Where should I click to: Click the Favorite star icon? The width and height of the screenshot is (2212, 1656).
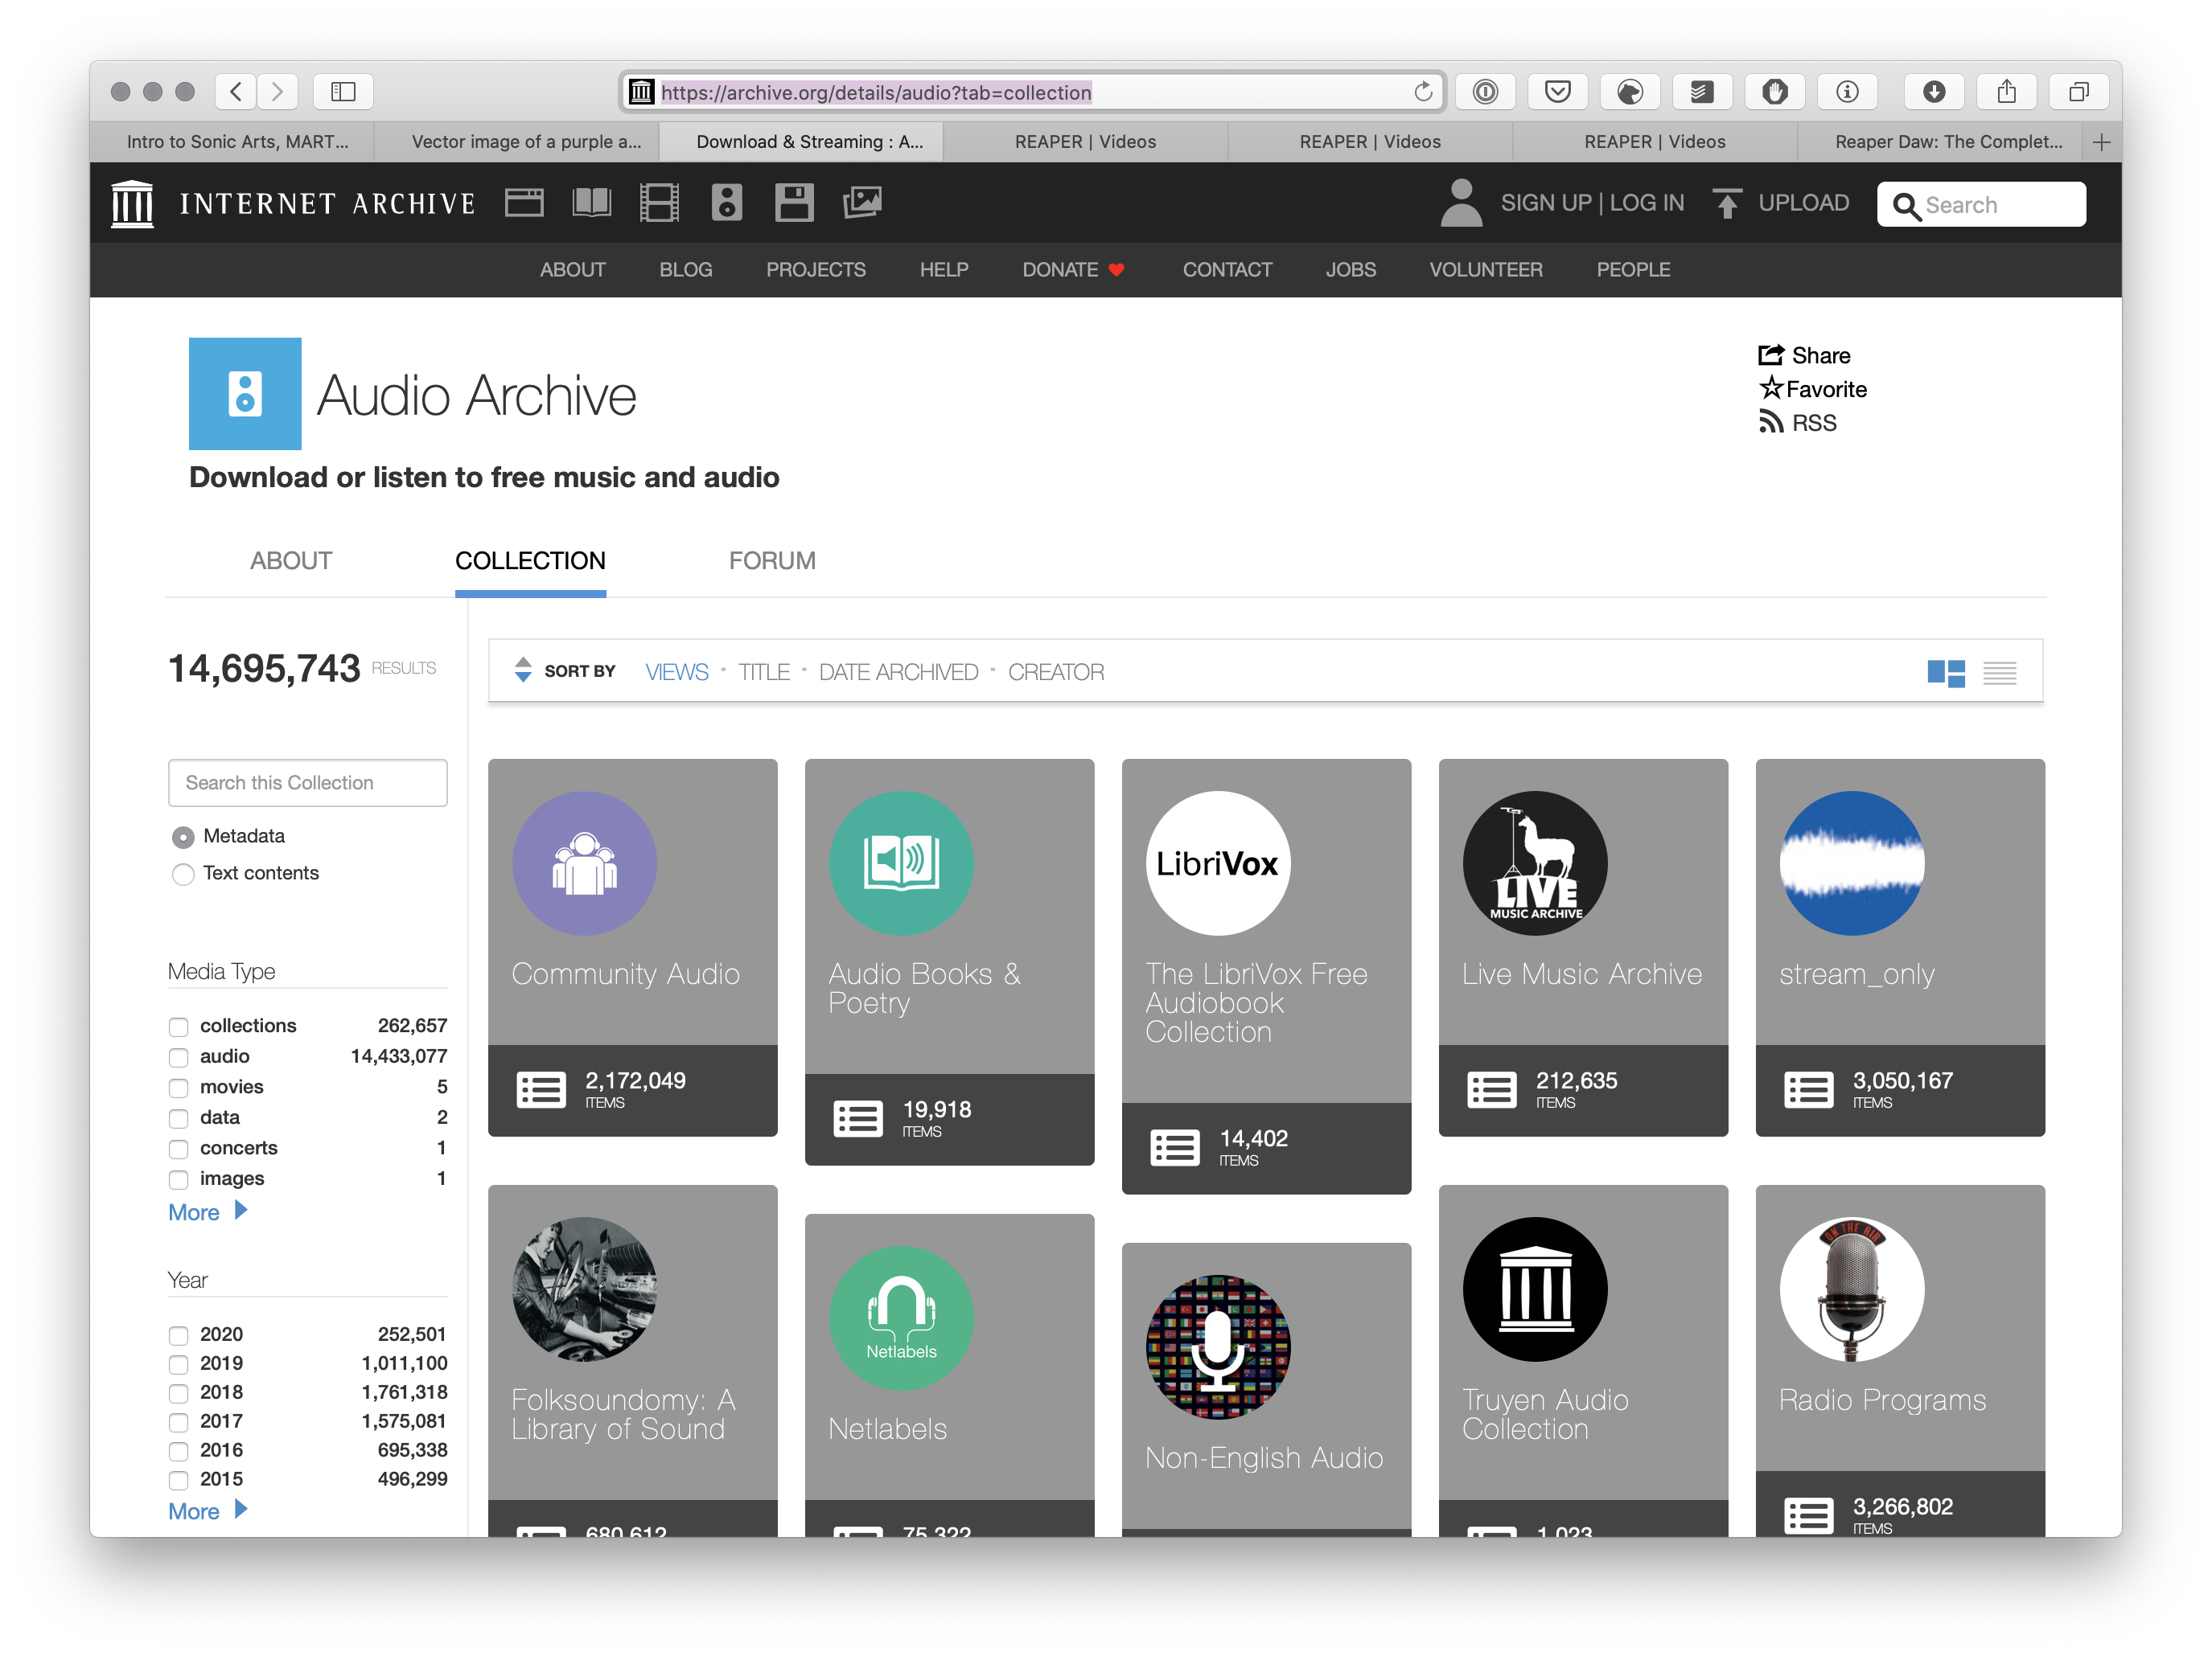(x=1771, y=387)
